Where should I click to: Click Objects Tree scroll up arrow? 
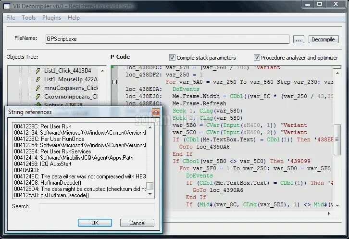102,71
